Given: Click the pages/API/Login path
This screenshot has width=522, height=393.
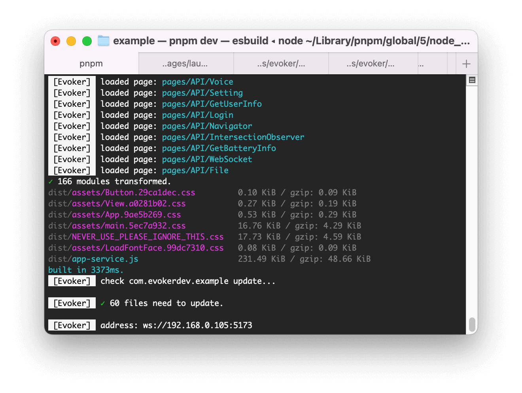Looking at the screenshot, I should [x=198, y=115].
